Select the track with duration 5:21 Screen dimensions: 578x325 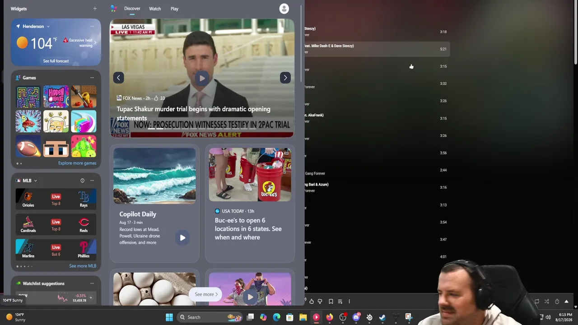pyautogui.click(x=377, y=49)
